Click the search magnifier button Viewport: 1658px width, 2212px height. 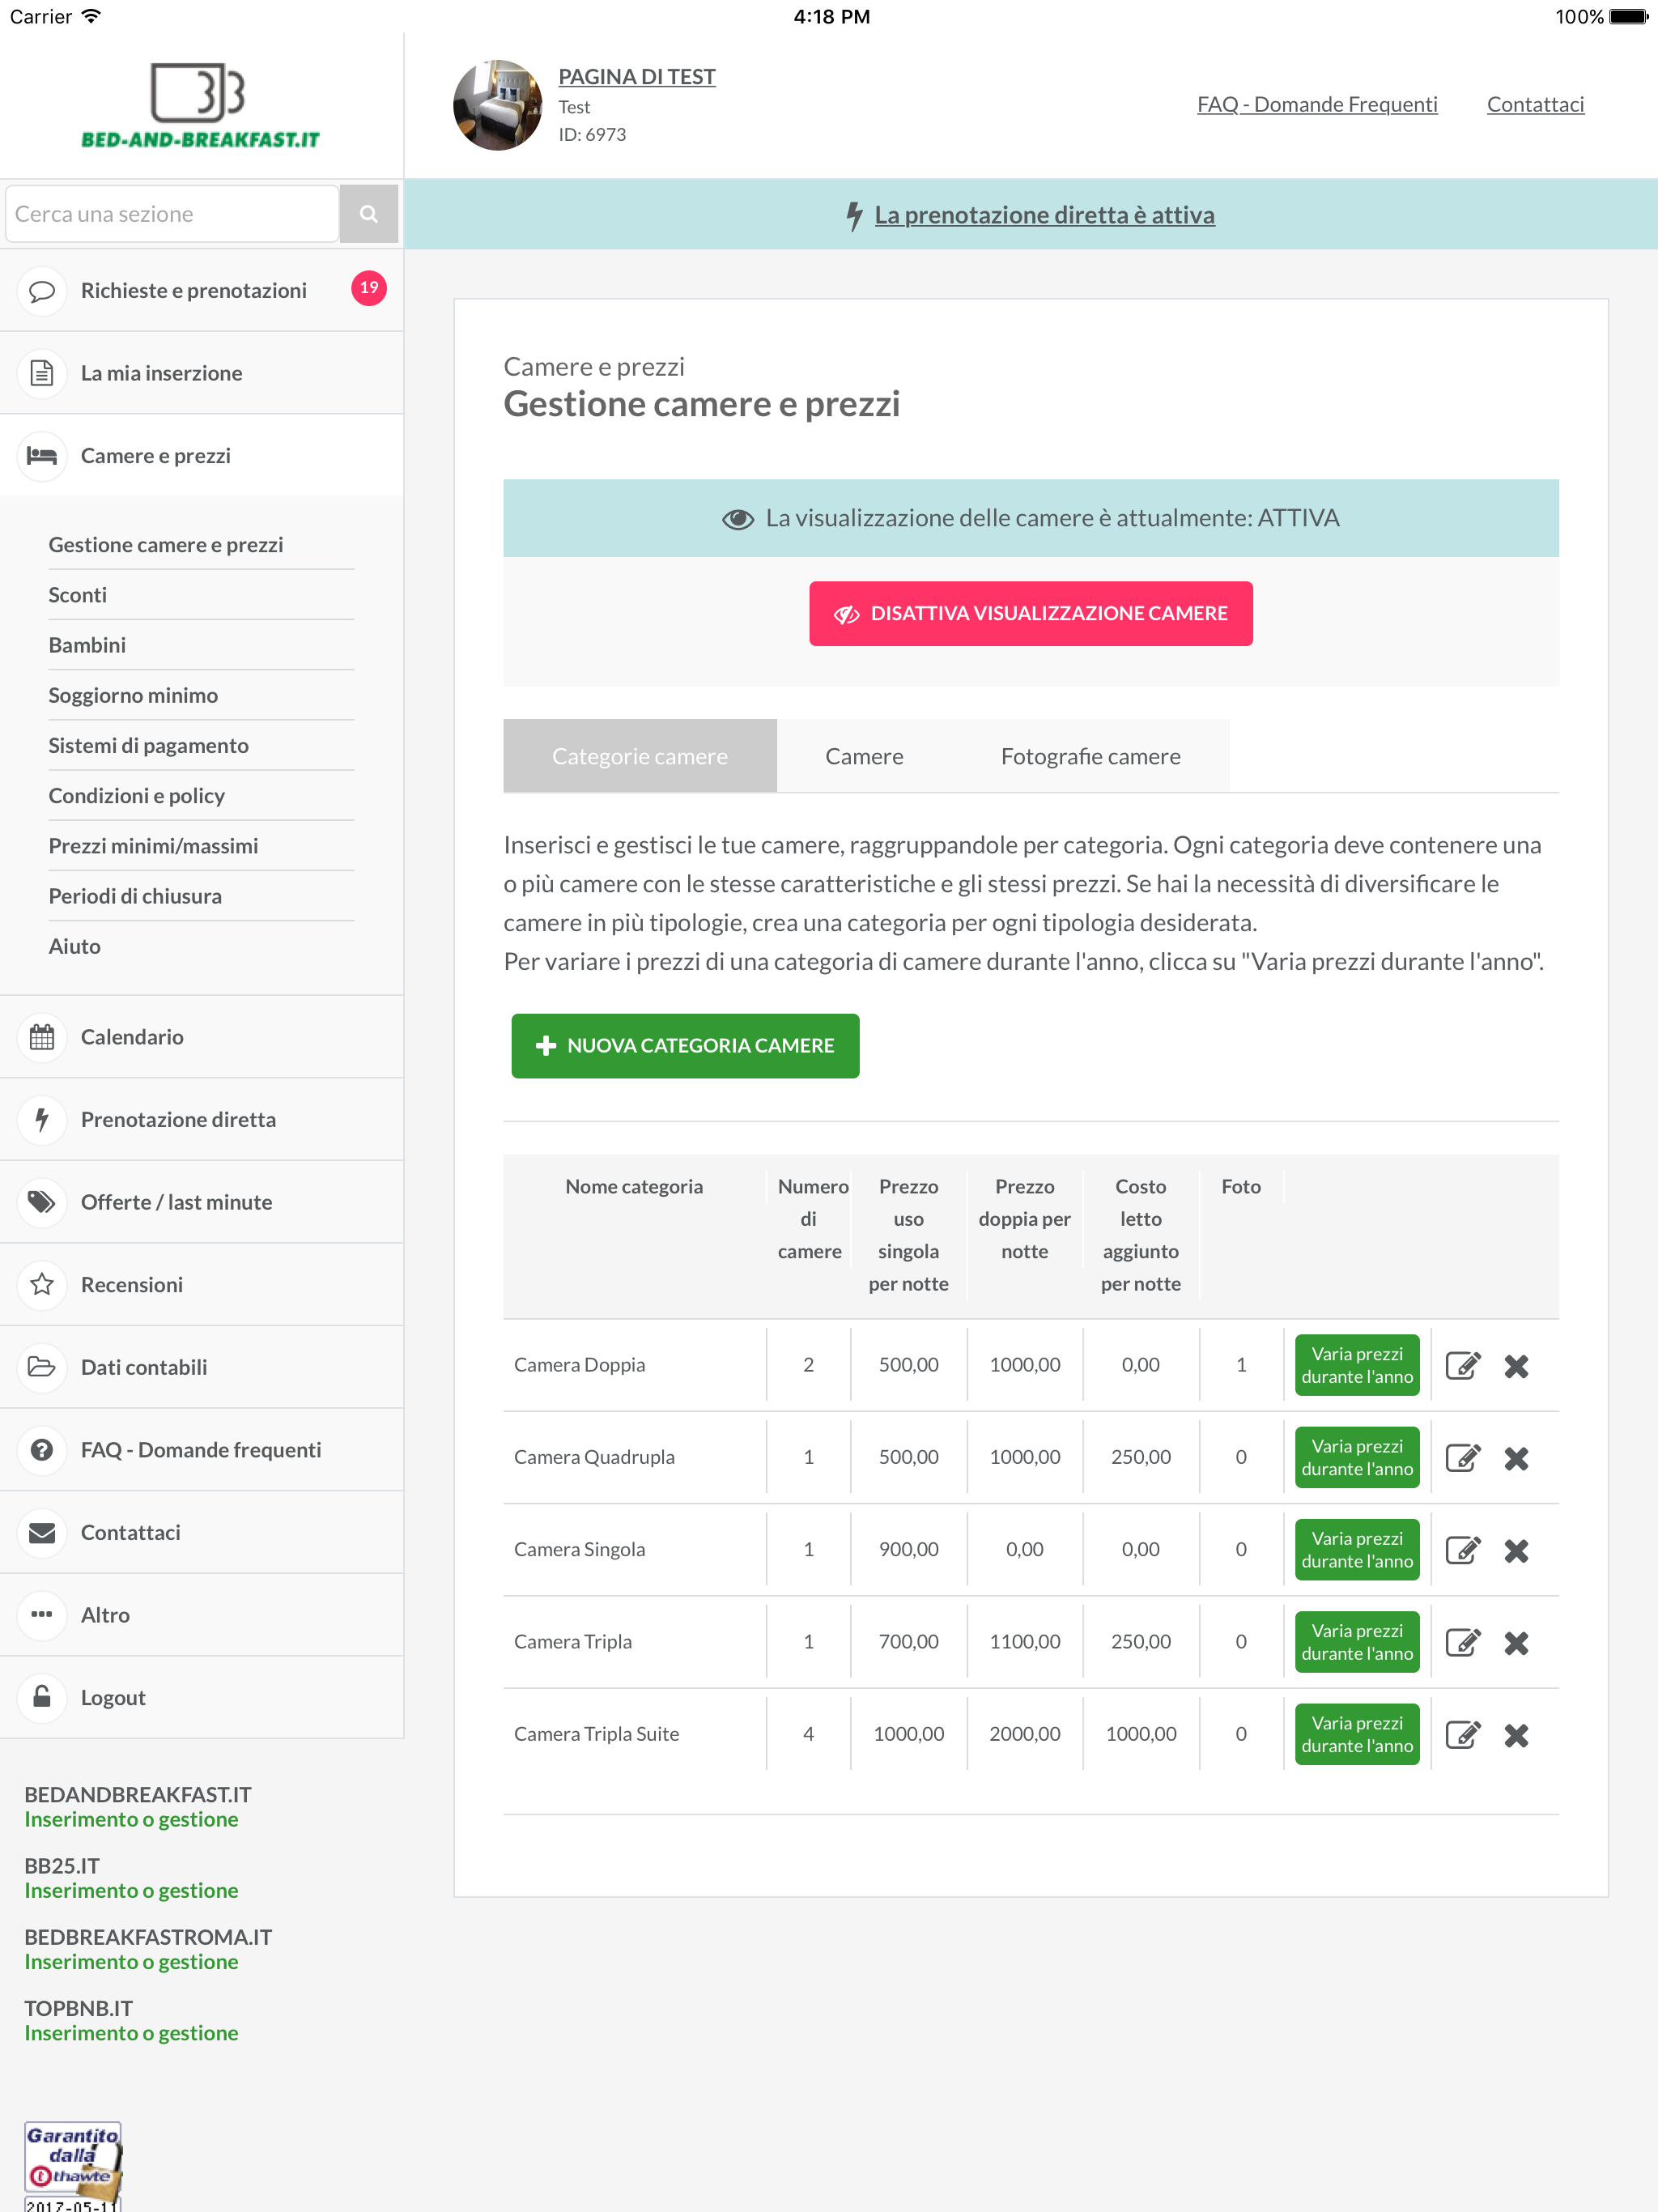(x=368, y=213)
